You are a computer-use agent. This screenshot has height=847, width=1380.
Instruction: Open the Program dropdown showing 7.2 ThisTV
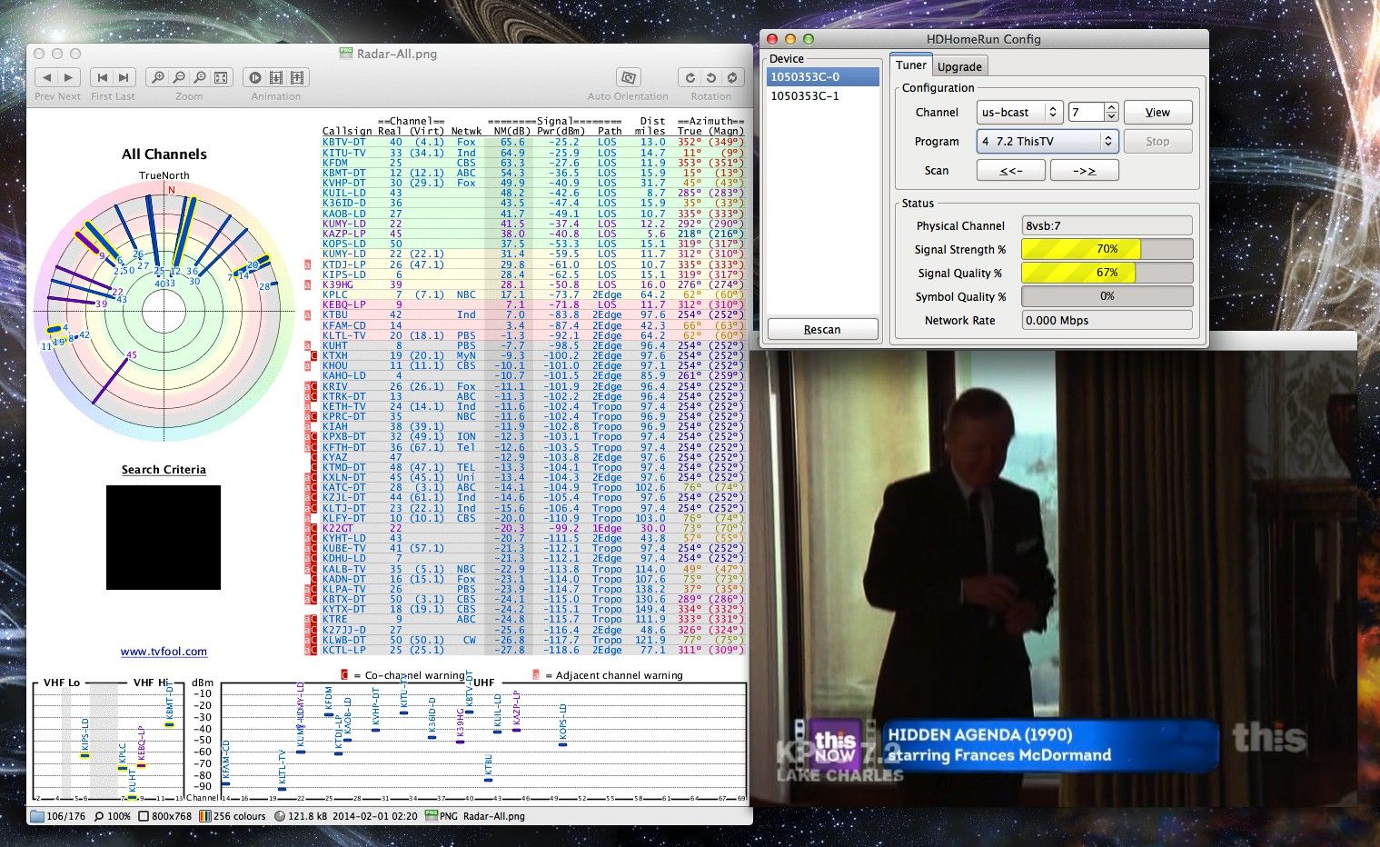[1047, 141]
